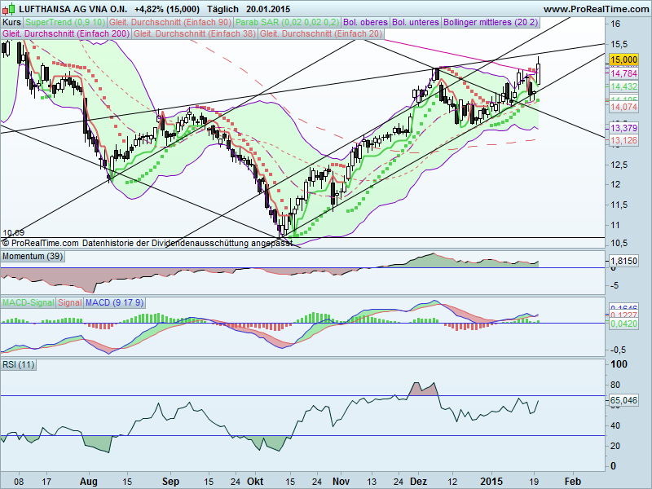Click the 10,69 low price annotation

[14, 233]
